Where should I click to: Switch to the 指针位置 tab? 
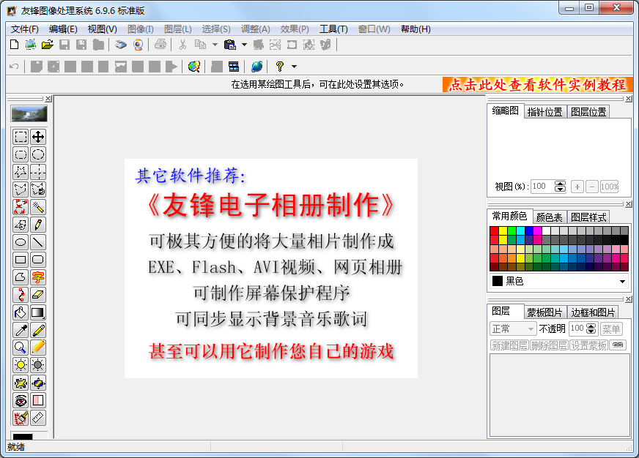(x=544, y=112)
